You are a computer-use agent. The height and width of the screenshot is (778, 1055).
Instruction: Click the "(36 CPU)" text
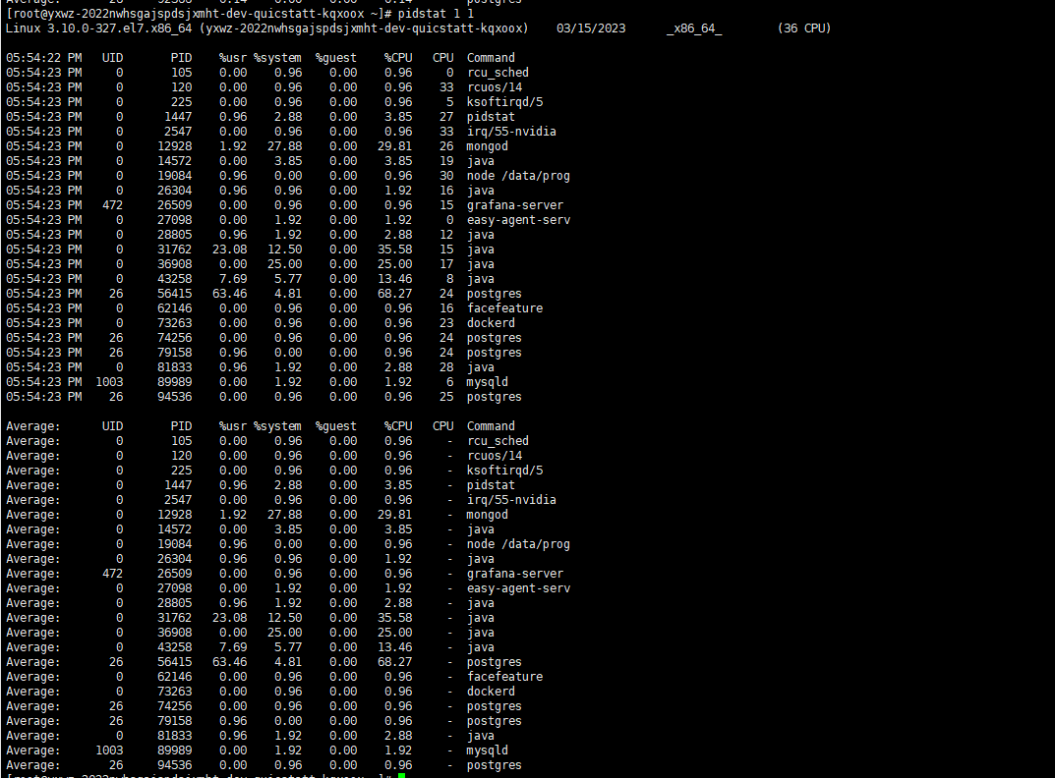click(x=804, y=28)
